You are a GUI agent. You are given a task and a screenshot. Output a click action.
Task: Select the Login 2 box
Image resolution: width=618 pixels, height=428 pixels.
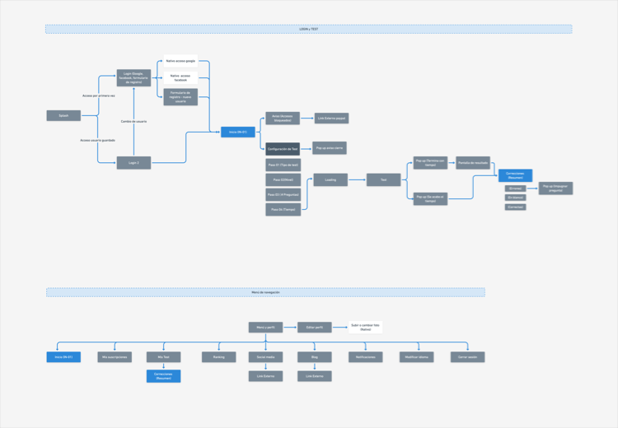133,163
